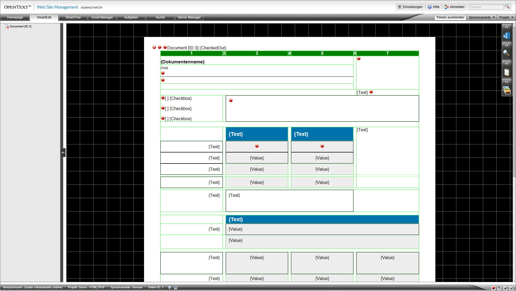The image size is (516, 291).
Task: Click the Panels ausblenden button
Action: click(x=450, y=17)
